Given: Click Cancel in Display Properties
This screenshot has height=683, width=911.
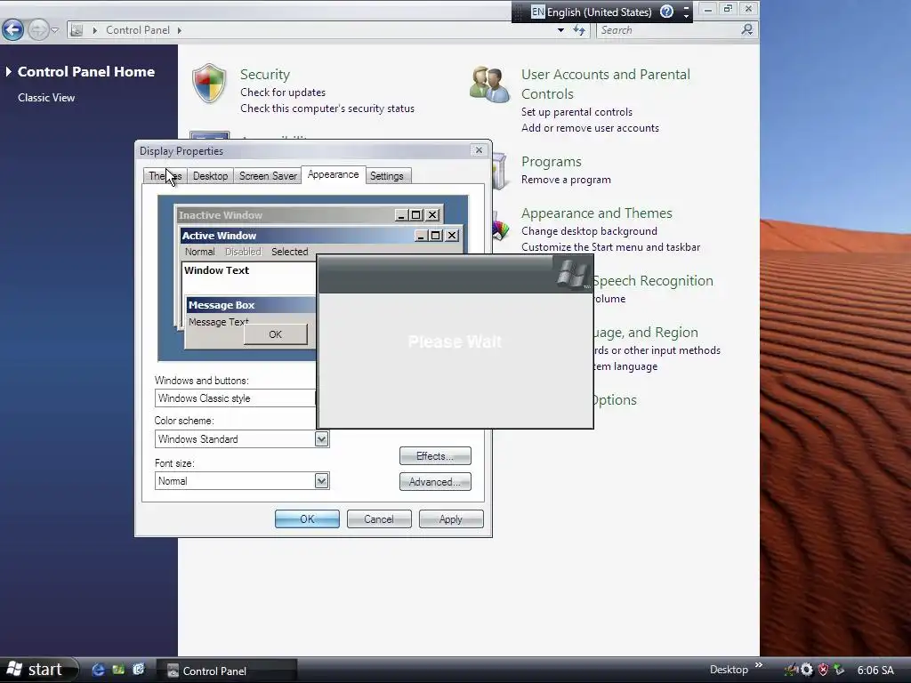Looking at the screenshot, I should click(379, 519).
